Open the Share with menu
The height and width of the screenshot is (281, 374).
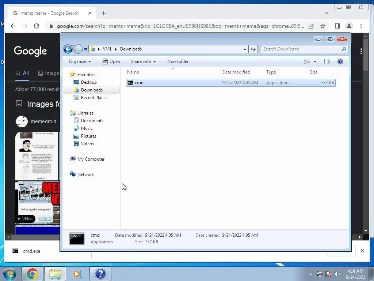pos(143,61)
